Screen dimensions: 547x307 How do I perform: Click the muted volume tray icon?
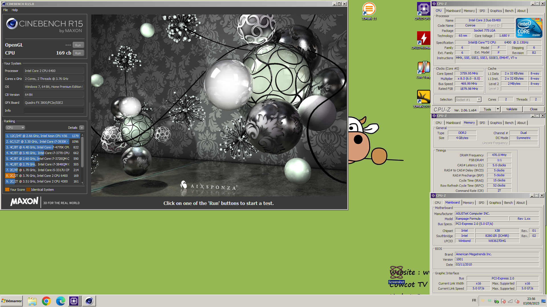point(517,301)
